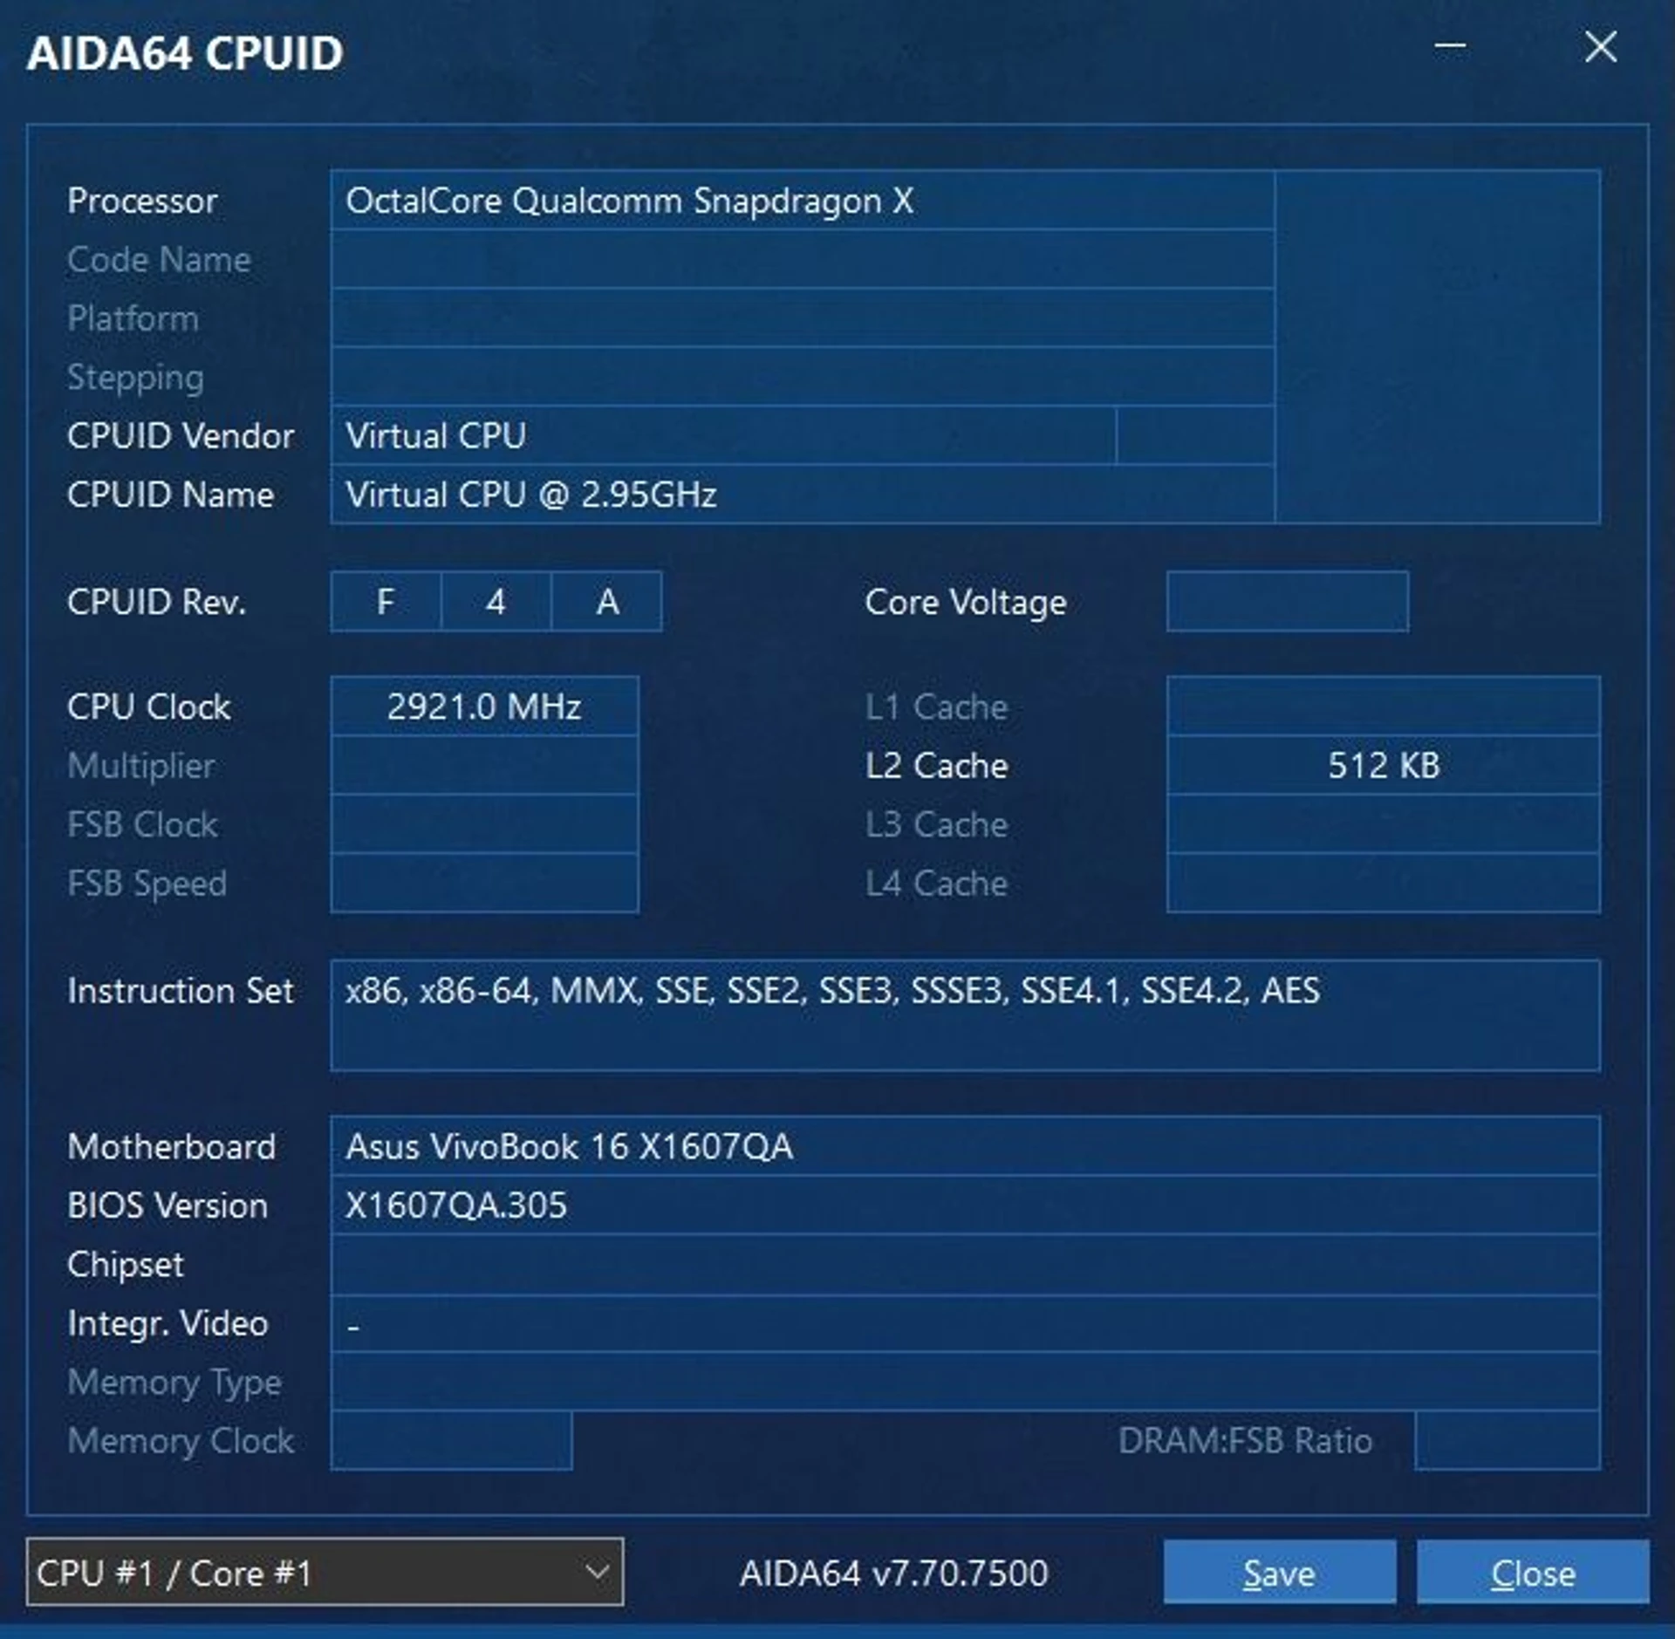The width and height of the screenshot is (1675, 1639).
Task: Select the OctalCore Qualcomm Snapdragon X processor text
Action: click(629, 201)
